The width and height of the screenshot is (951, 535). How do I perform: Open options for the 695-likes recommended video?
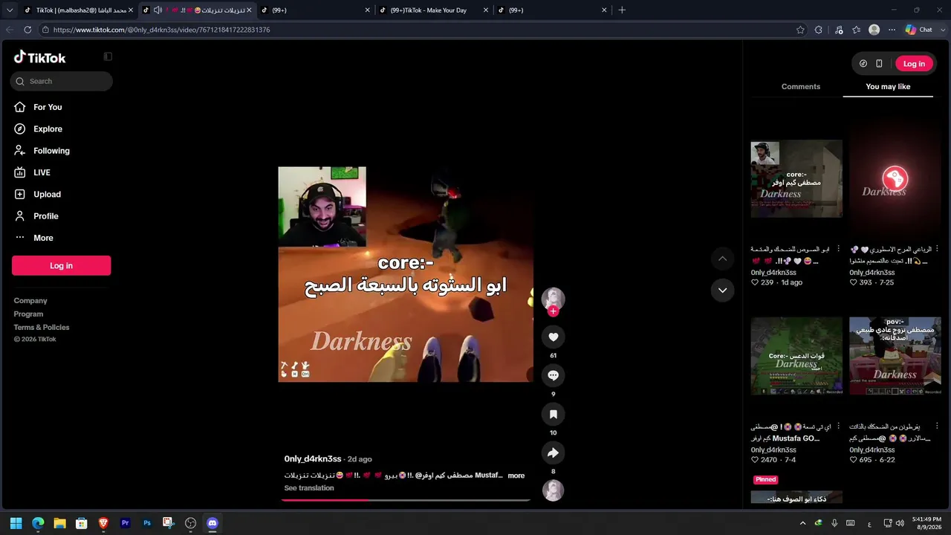click(x=938, y=427)
